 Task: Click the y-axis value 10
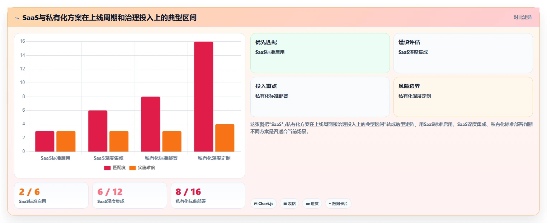click(x=22, y=83)
